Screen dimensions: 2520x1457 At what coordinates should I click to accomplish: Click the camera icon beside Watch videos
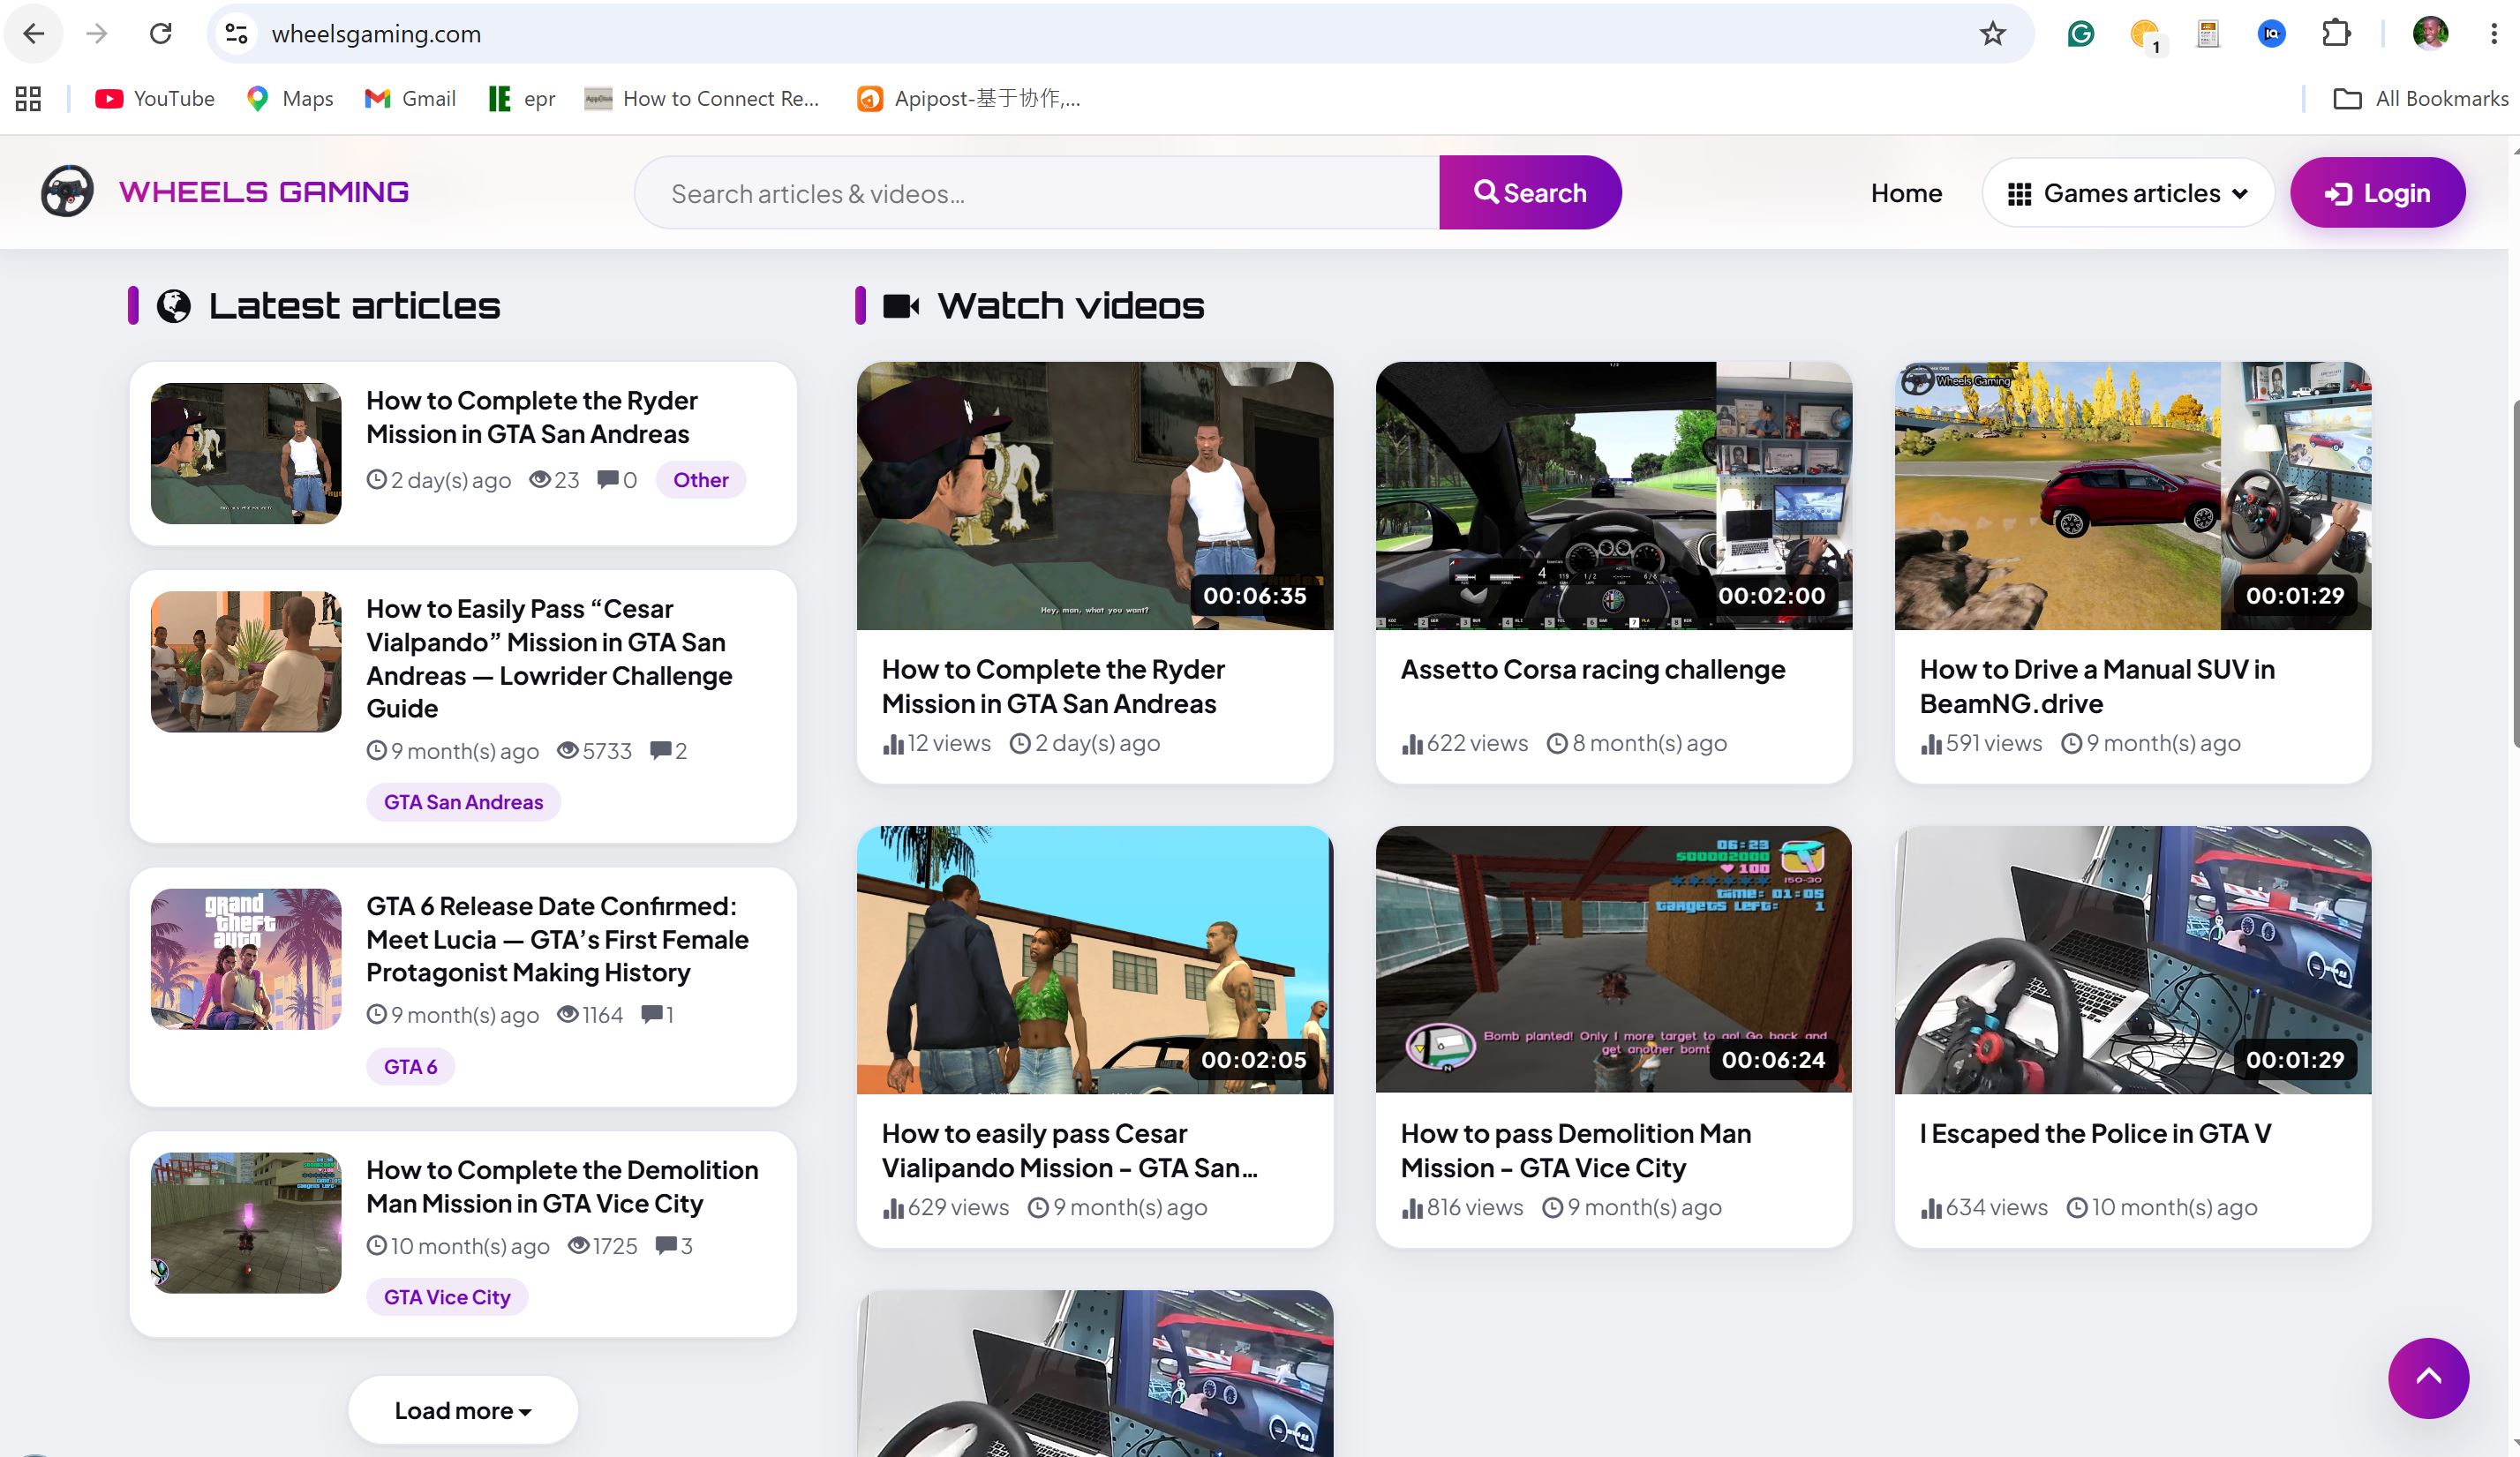point(901,305)
